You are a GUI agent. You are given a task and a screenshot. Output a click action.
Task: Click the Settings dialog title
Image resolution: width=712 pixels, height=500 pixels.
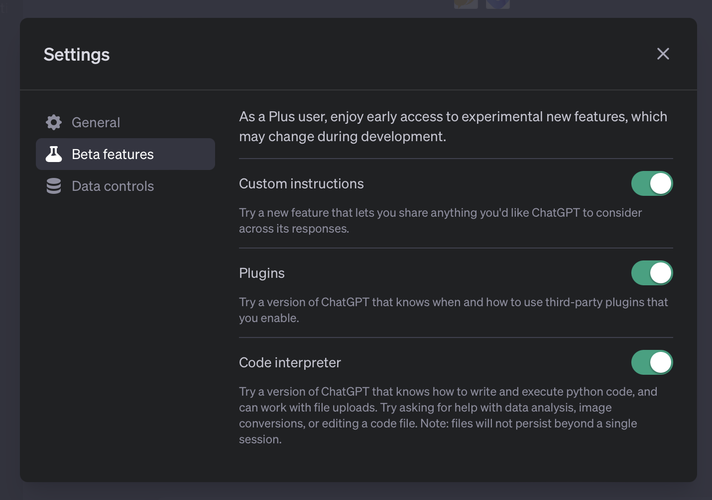point(77,55)
